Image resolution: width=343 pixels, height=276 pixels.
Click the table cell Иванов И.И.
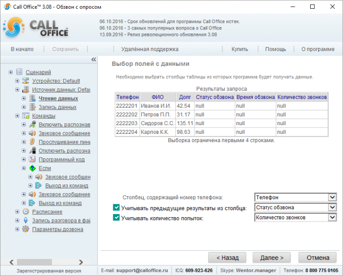pos(158,106)
